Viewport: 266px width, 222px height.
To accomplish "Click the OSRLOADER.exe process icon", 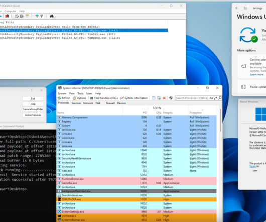I will [59, 199].
